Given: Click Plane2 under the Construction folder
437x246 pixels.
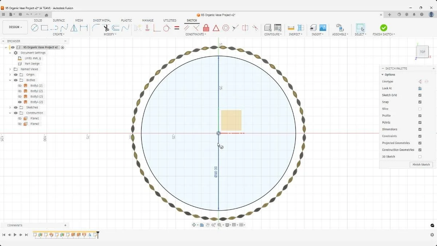Looking at the screenshot, I should click(x=34, y=124).
